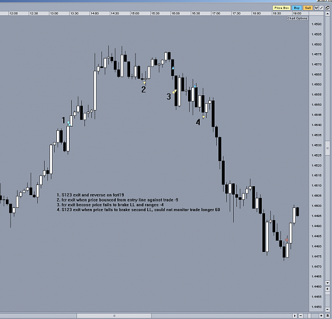Click the vertical scrollbar down arrow
This screenshot has height=319, width=332.
coord(327,283)
